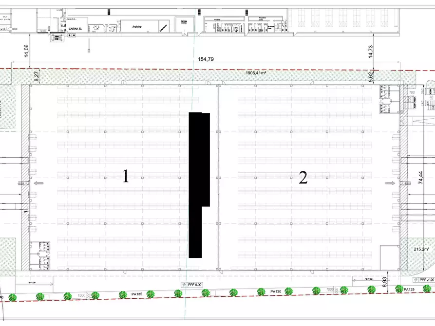The width and height of the screenshot is (435, 326).
Task: Click the right-pointing arrow on east wall
Action: 390,183
